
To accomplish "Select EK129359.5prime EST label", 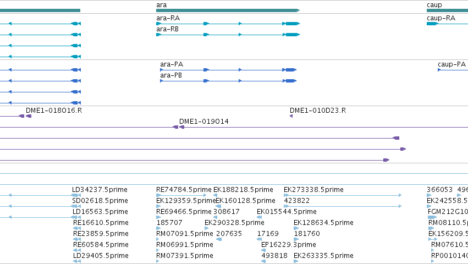I will pos(186,201).
